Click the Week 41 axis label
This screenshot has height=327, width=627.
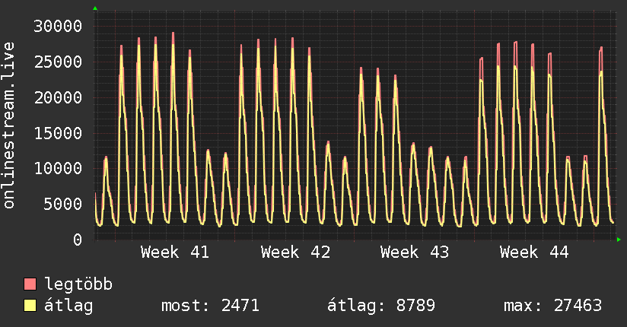[x=175, y=252]
